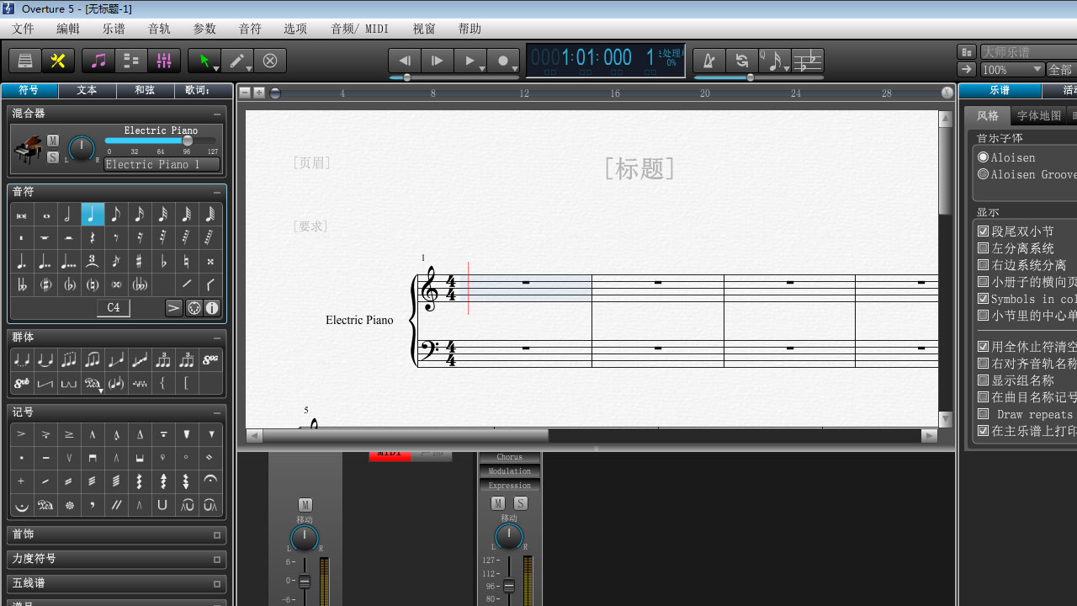This screenshot has width=1077, height=606.
Task: Click the Electric Piano volume slider
Action: (x=160, y=141)
